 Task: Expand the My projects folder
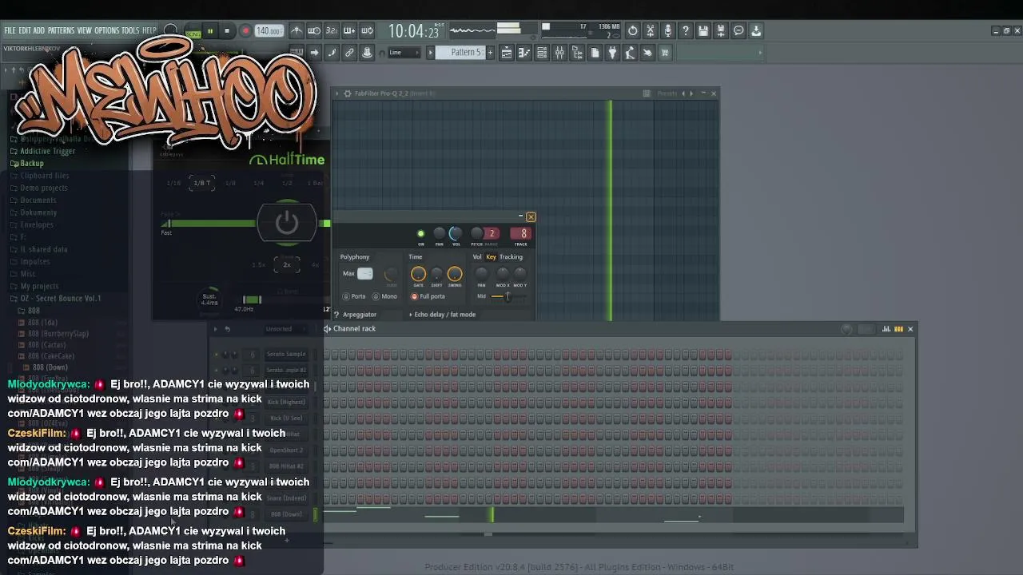39,286
